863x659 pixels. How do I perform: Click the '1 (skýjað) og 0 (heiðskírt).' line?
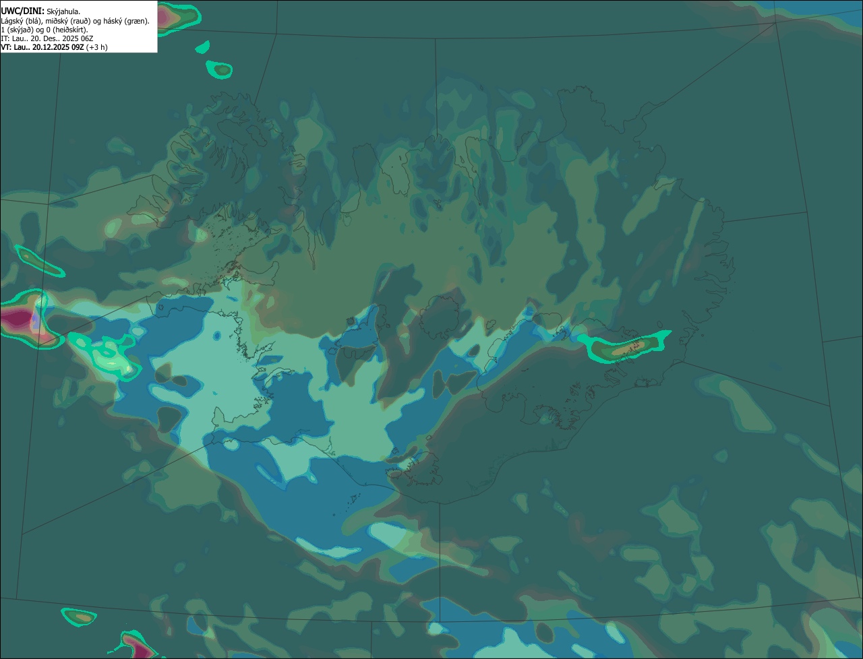pos(44,30)
